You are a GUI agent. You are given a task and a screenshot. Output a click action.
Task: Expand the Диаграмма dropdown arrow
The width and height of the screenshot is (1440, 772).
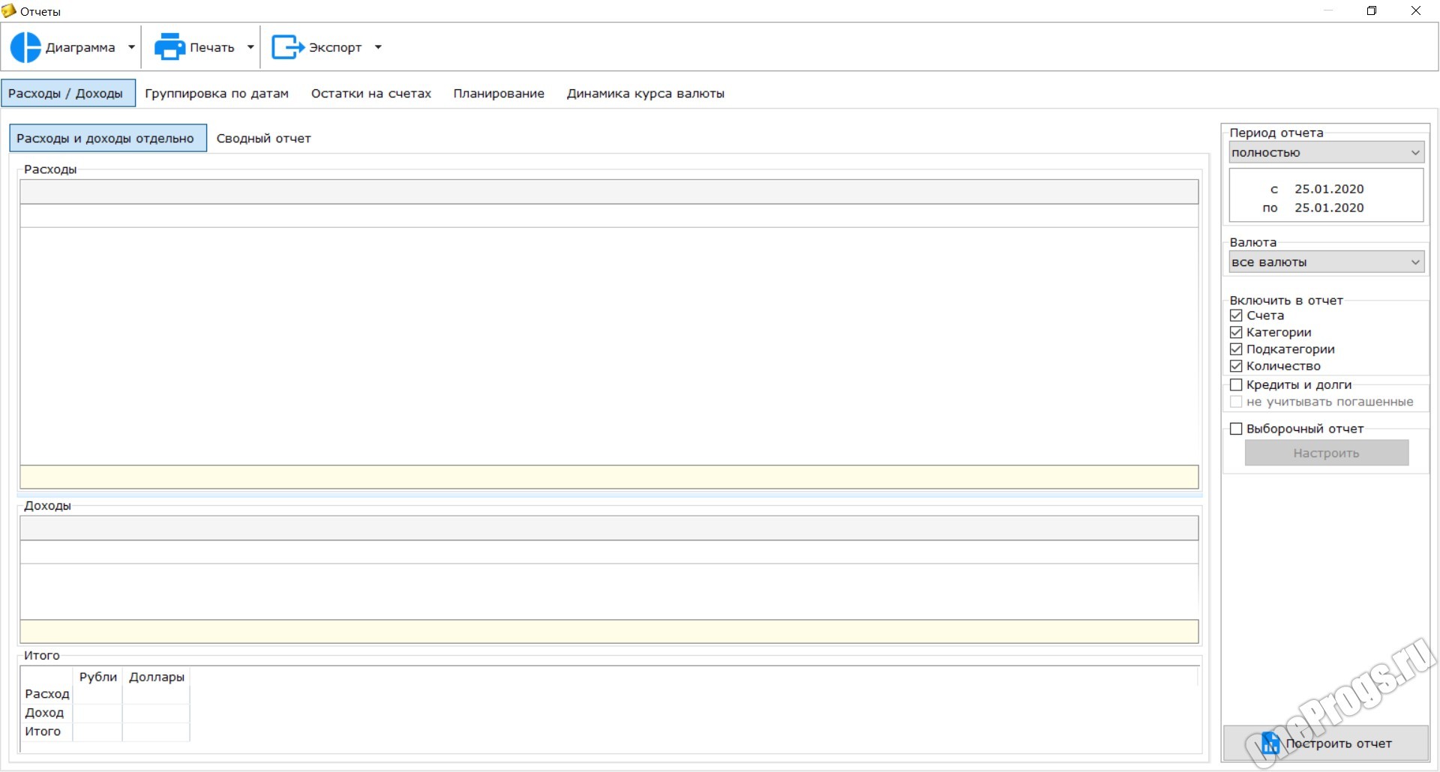131,47
